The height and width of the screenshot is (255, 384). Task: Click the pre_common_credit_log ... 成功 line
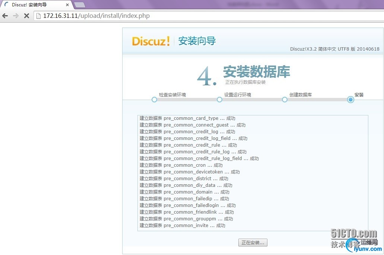tap(187, 132)
